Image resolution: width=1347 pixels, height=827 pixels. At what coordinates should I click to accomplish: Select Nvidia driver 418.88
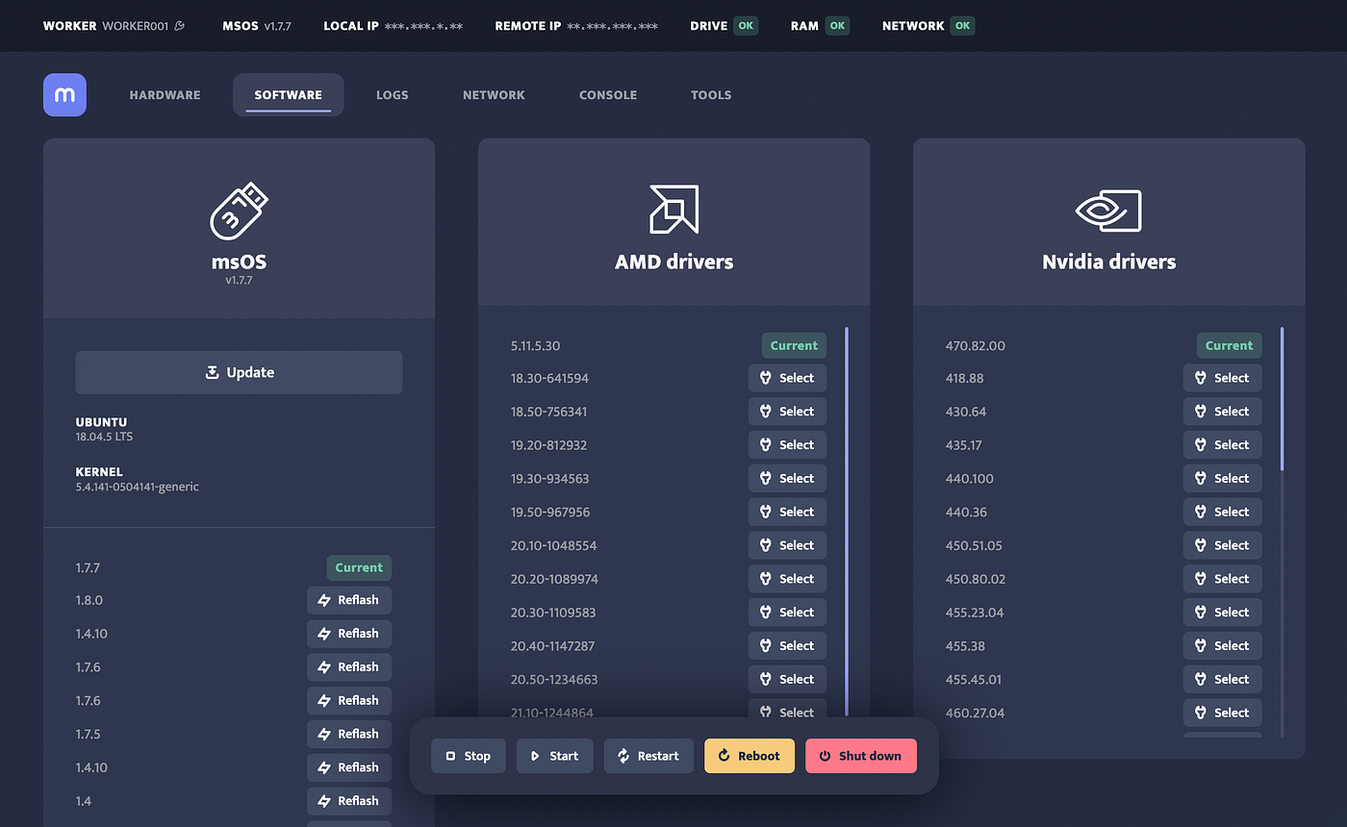click(x=1222, y=378)
